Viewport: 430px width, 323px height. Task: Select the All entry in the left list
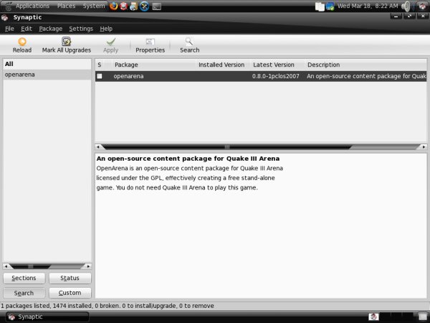(x=47, y=64)
